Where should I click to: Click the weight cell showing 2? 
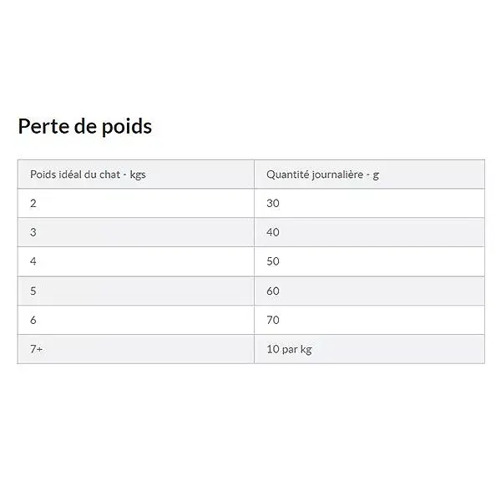pos(136,203)
